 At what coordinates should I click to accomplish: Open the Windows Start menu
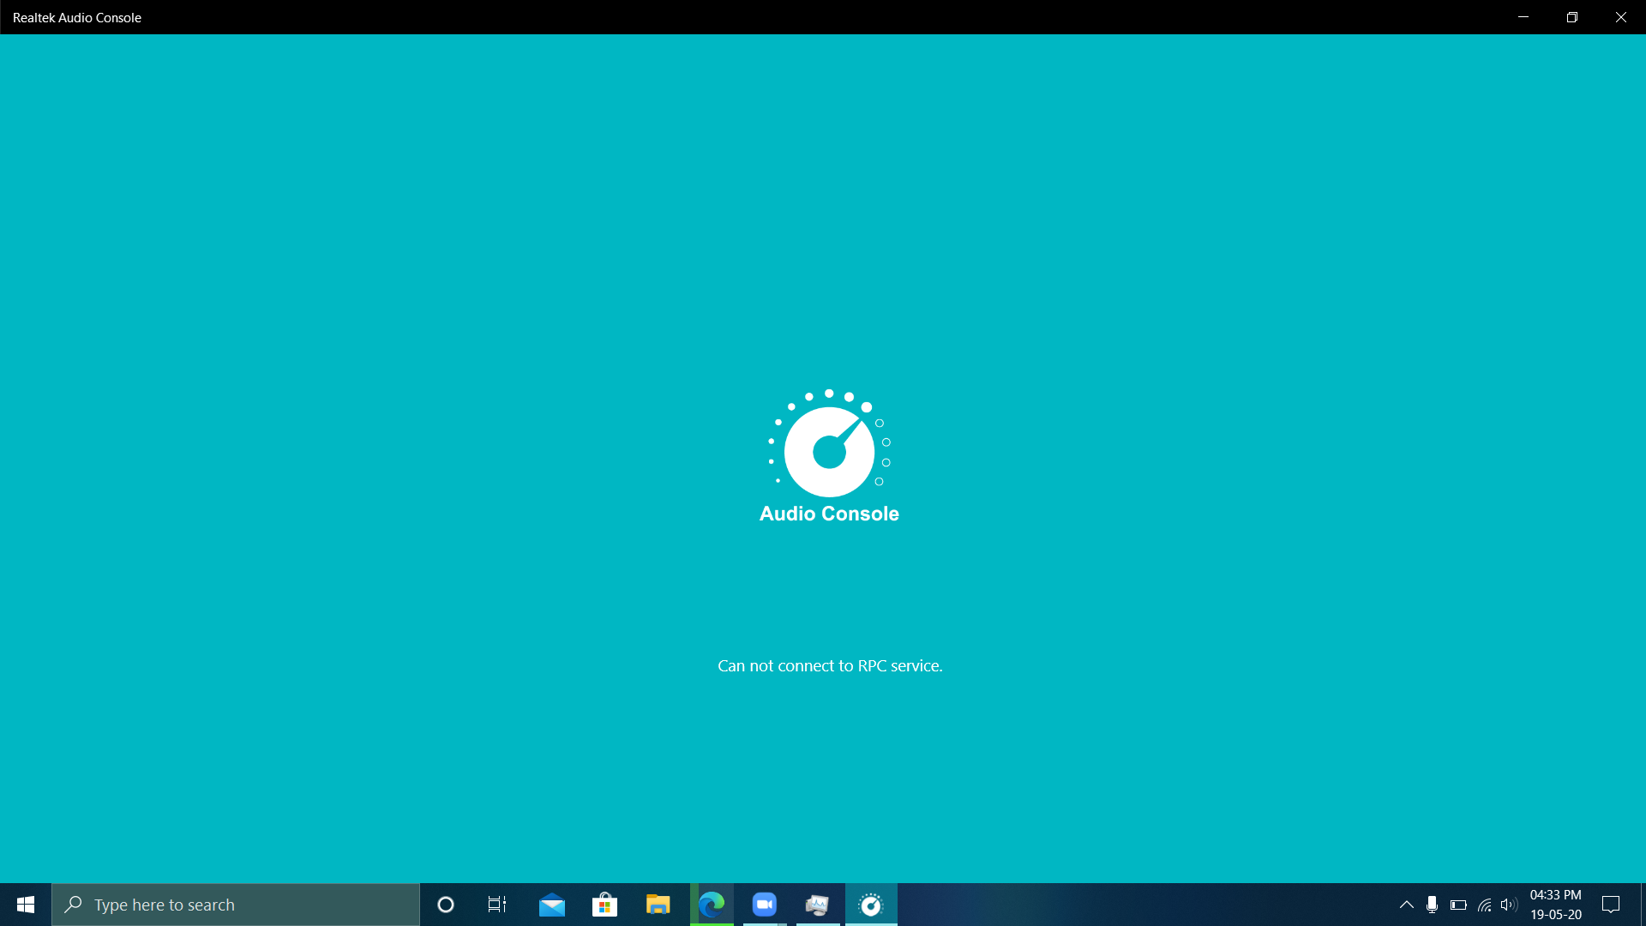(26, 905)
